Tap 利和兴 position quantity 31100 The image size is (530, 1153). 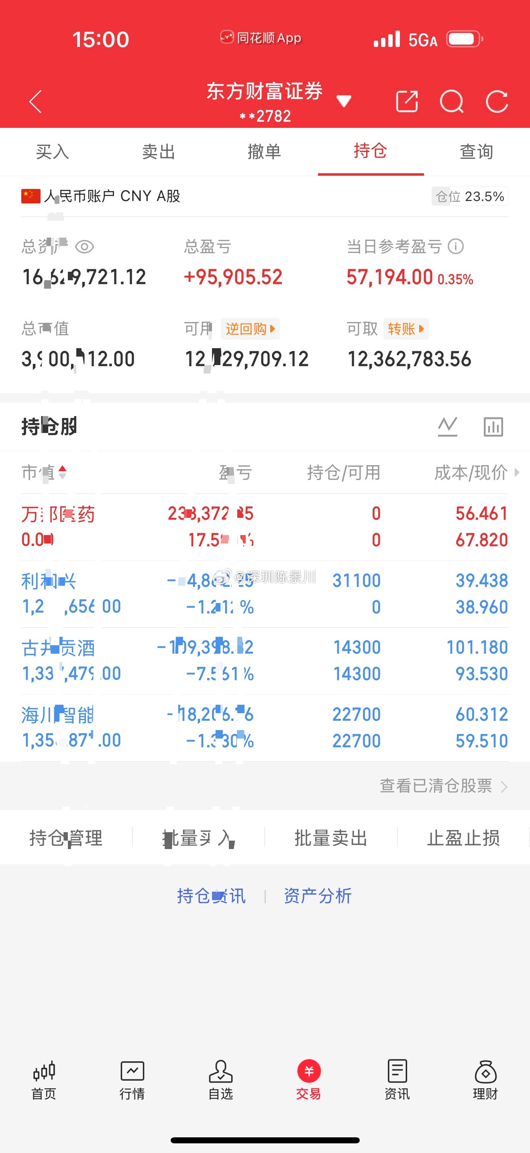pos(357,581)
